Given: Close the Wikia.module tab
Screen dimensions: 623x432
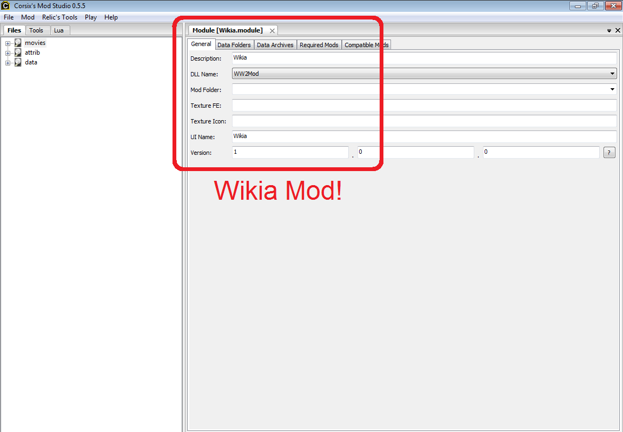Looking at the screenshot, I should point(272,31).
